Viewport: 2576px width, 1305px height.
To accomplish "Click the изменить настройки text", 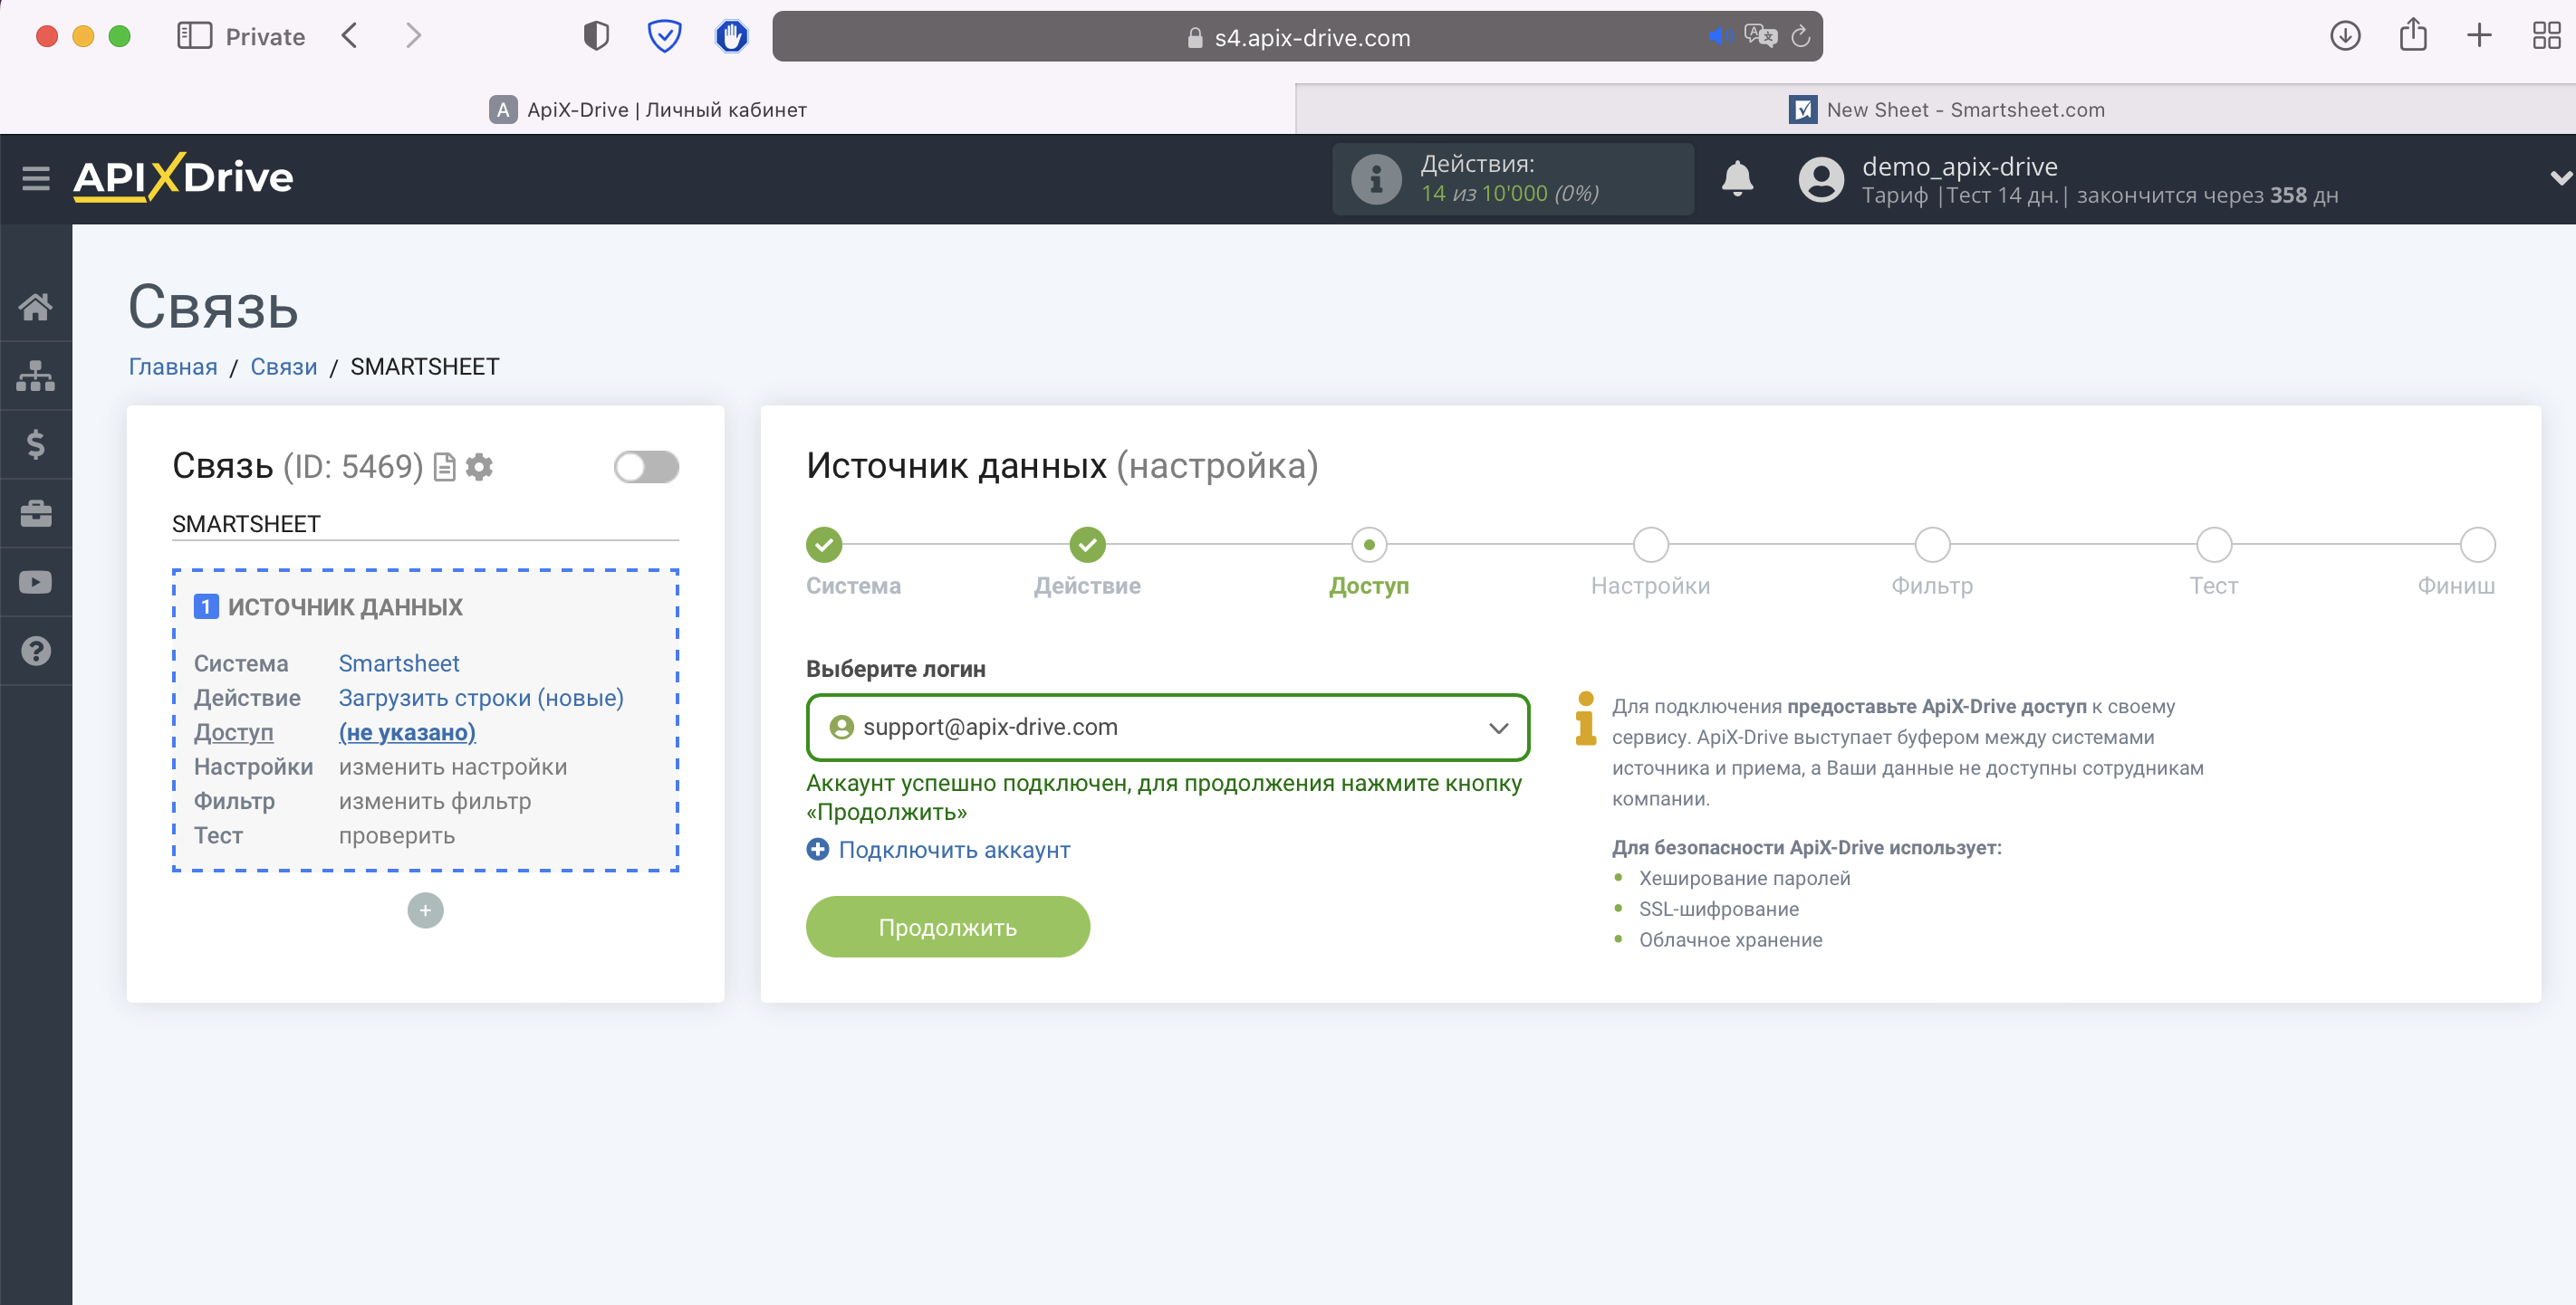I will 452,767.
